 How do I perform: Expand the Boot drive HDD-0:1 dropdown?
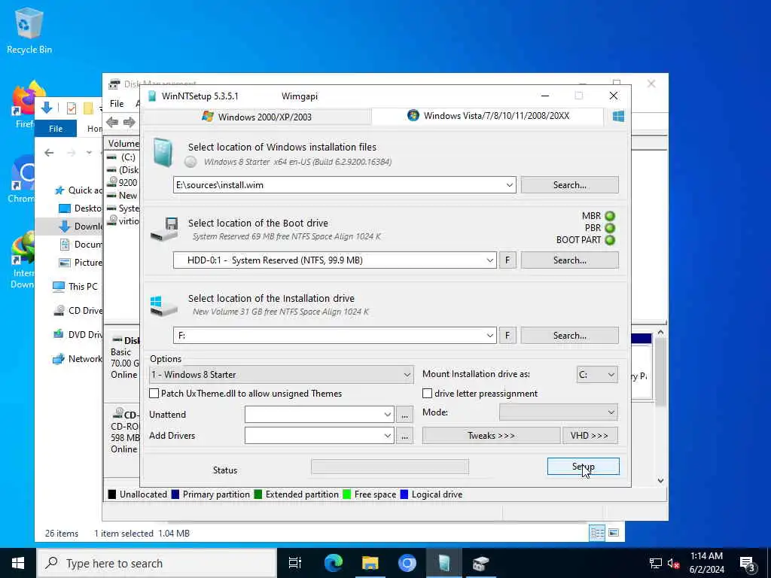(489, 260)
